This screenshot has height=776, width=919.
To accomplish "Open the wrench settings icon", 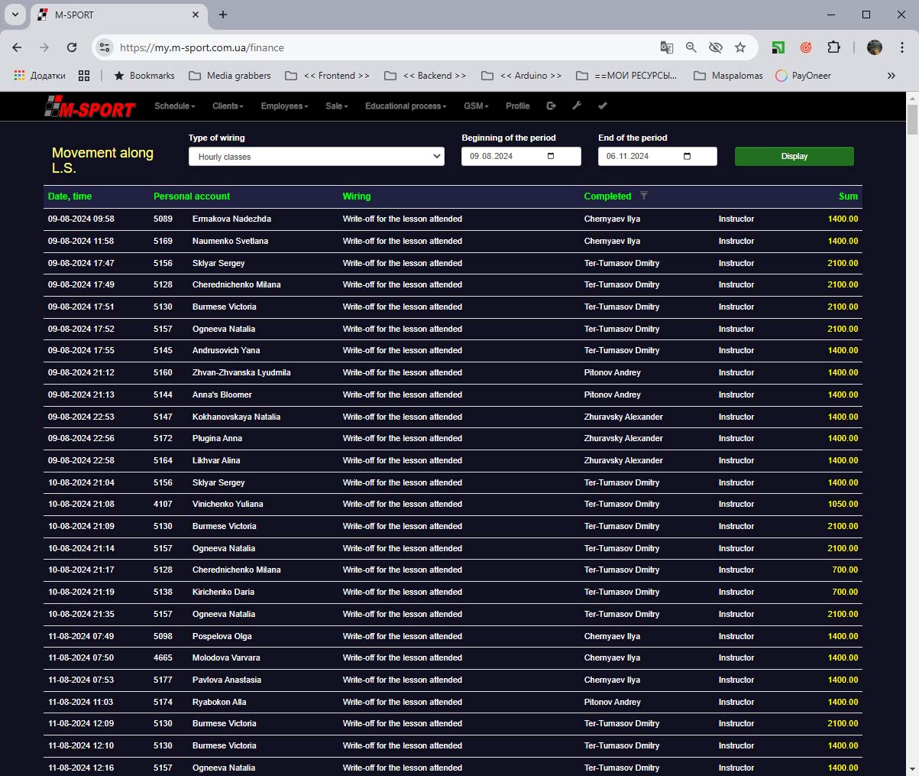I will tap(577, 106).
